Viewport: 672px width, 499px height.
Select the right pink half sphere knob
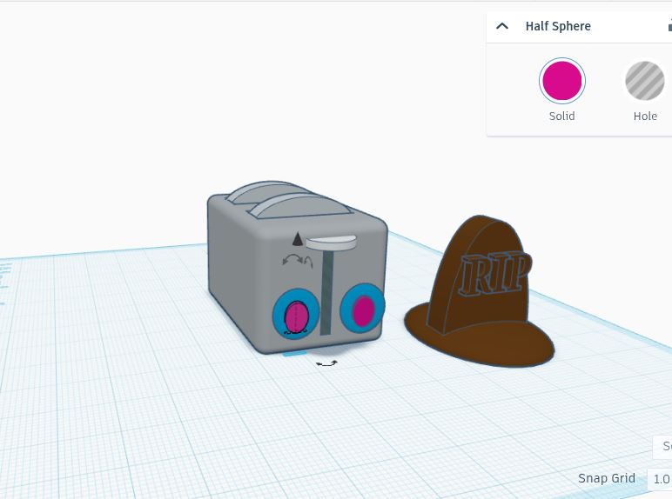click(x=363, y=310)
